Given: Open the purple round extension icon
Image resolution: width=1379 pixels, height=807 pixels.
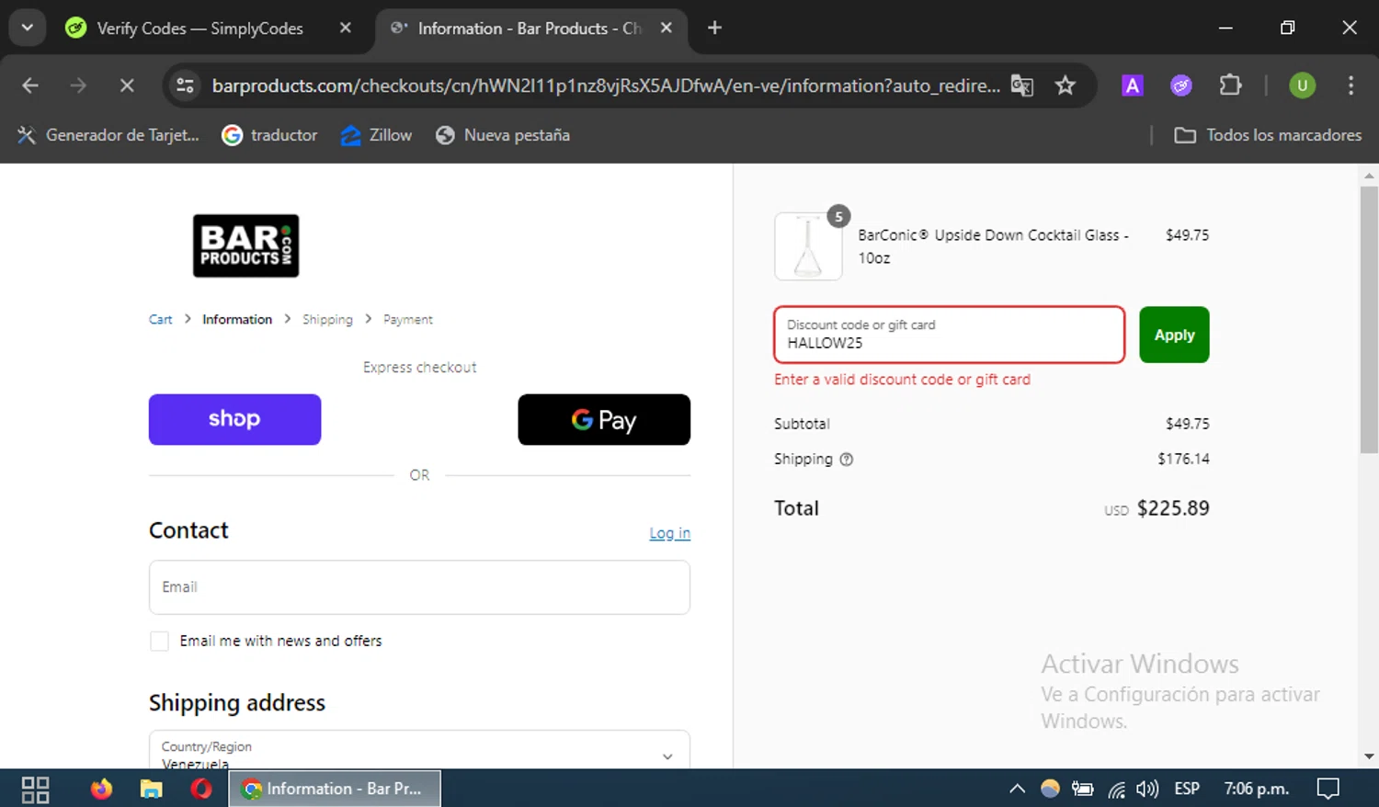Looking at the screenshot, I should (1181, 85).
